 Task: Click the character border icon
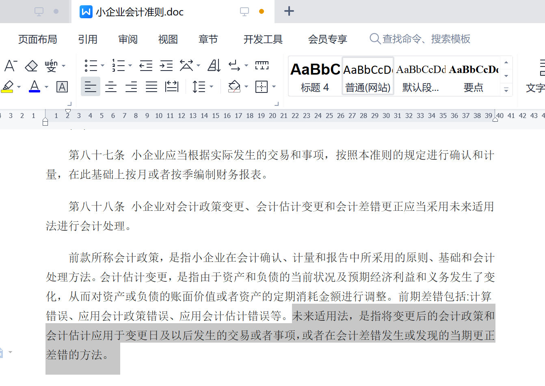point(62,87)
